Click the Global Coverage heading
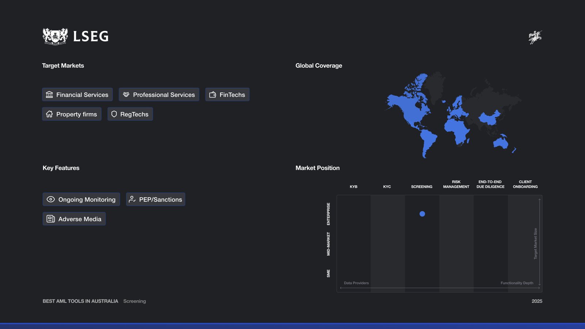The image size is (585, 329). pos(319,66)
